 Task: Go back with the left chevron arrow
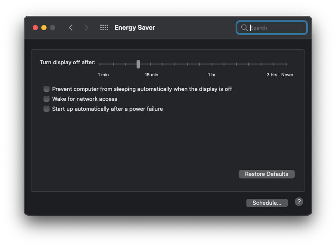coord(71,28)
